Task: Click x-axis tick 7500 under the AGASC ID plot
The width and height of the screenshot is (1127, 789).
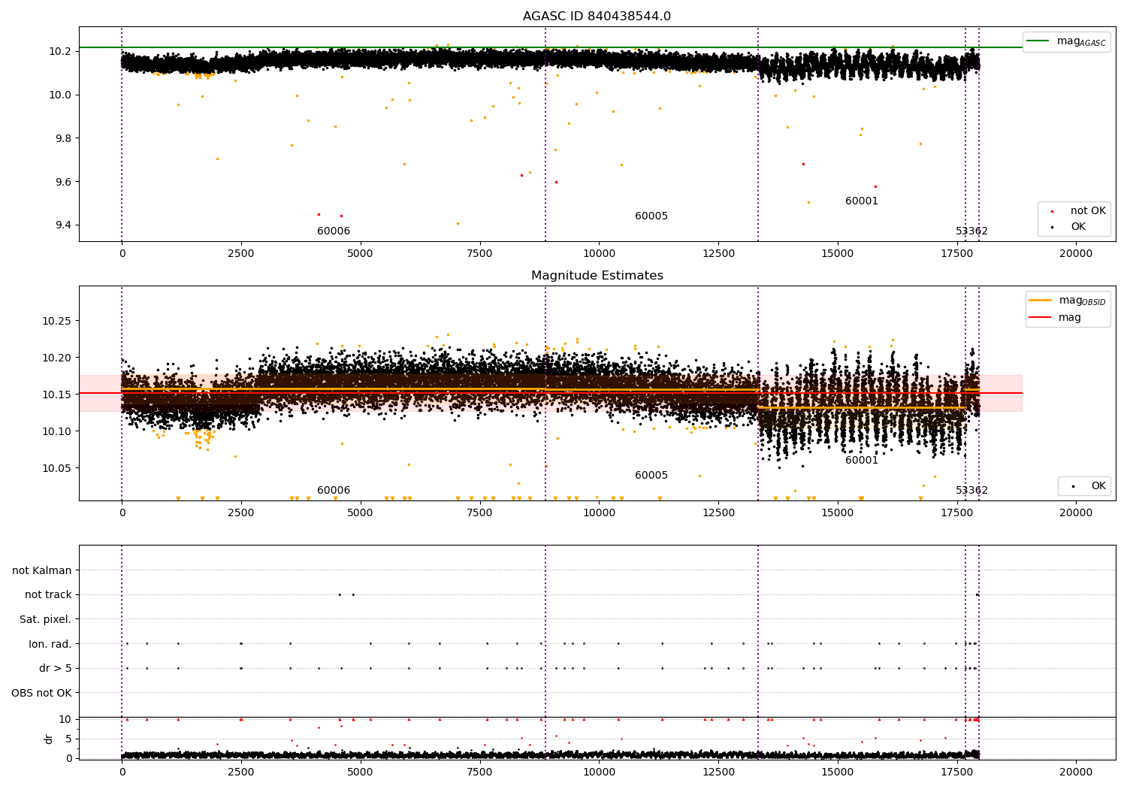Action: (479, 254)
